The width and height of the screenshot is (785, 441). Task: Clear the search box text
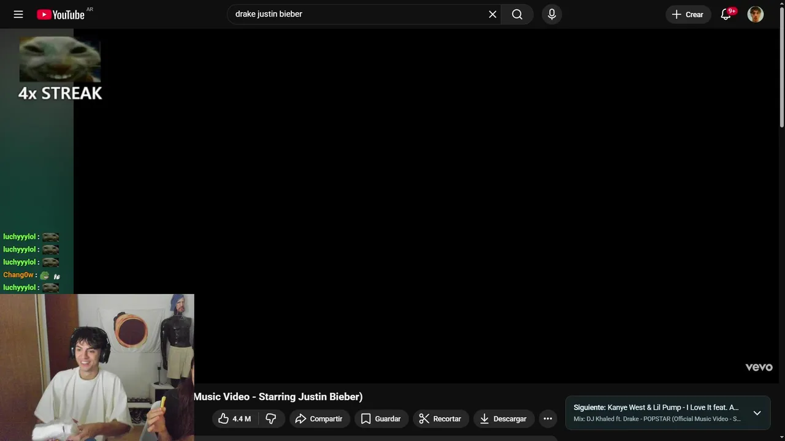click(x=492, y=14)
